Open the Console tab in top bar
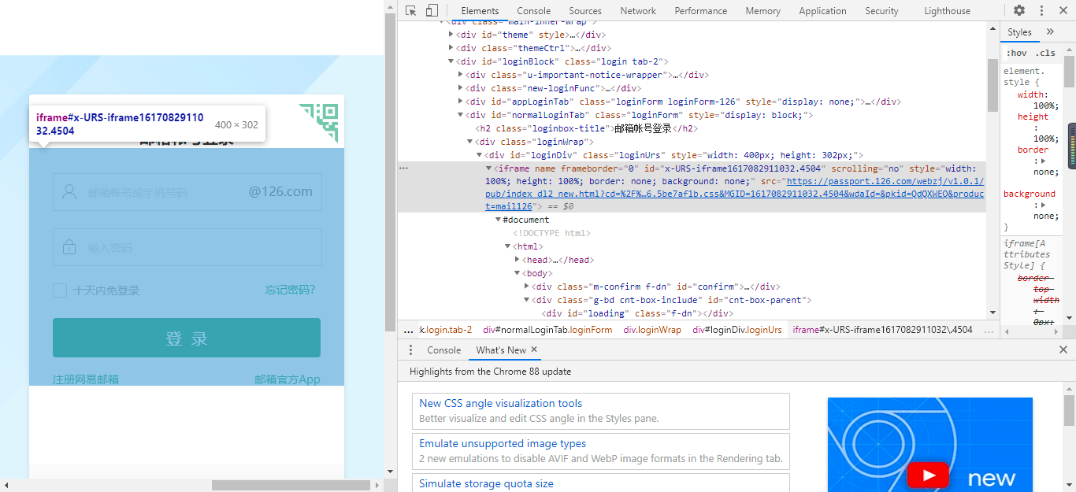This screenshot has width=1076, height=492. (x=533, y=11)
